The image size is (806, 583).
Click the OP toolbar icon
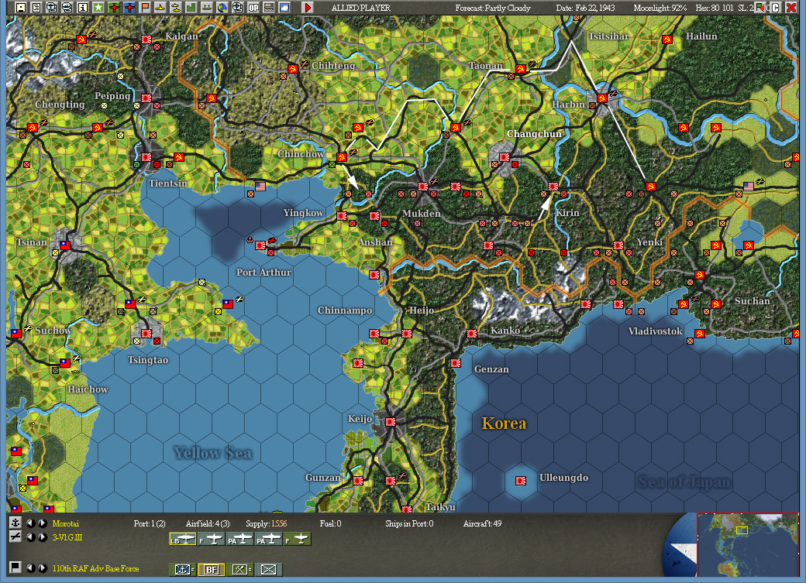(x=253, y=8)
